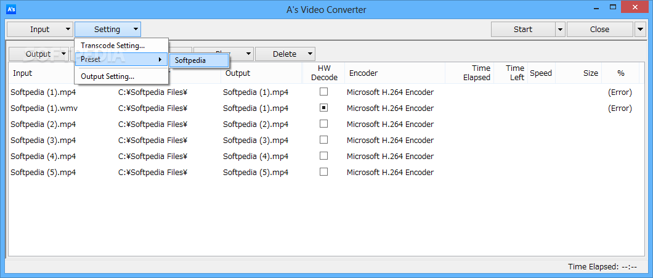The image size is (653, 278).
Task: Click the Encoder column header
Action: (x=395, y=73)
